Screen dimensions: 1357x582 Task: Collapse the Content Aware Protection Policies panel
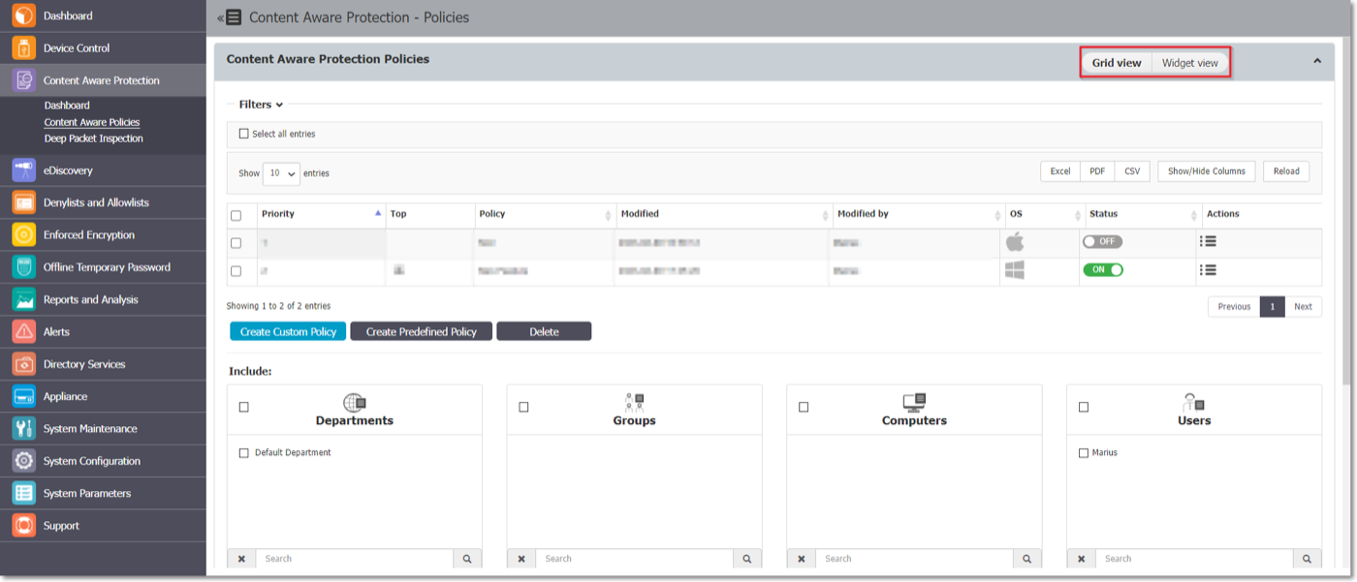(x=1317, y=61)
